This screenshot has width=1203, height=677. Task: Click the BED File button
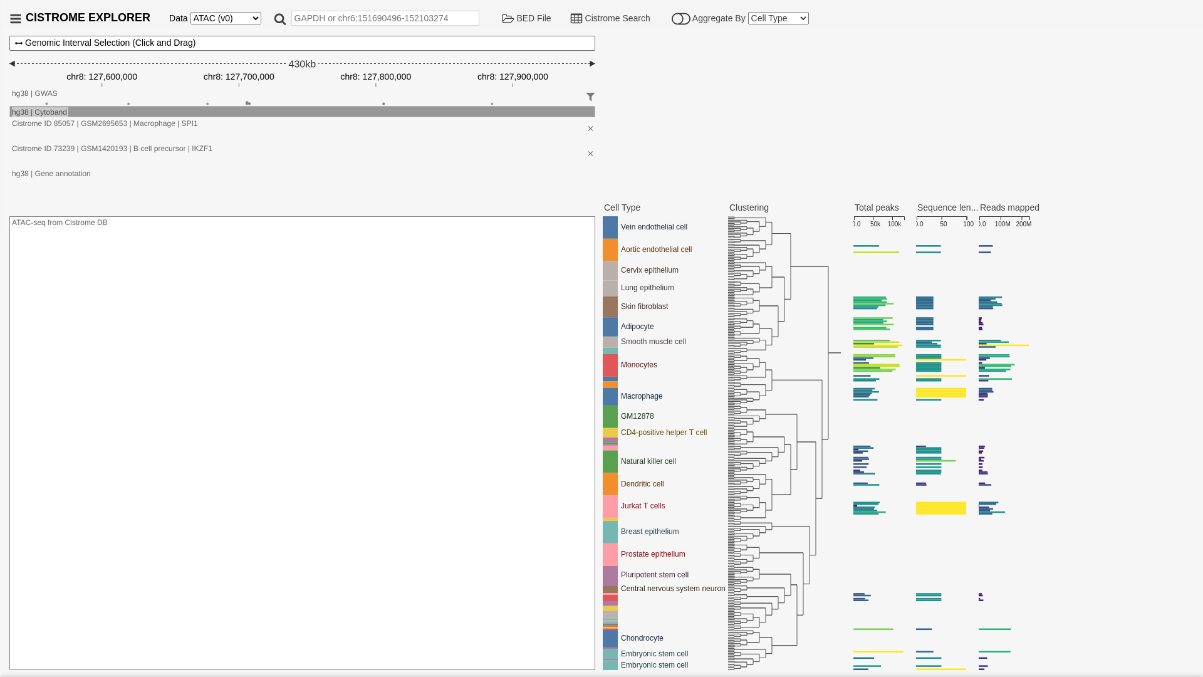coord(526,18)
